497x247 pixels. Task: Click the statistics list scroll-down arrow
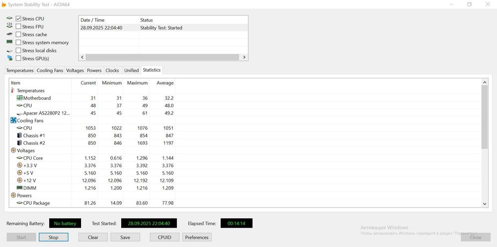484,204
